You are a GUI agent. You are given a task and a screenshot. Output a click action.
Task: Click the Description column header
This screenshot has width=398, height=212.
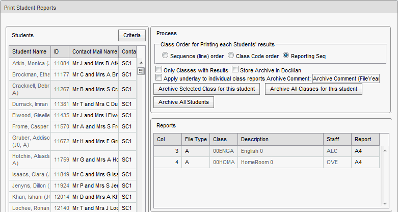pos(280,140)
